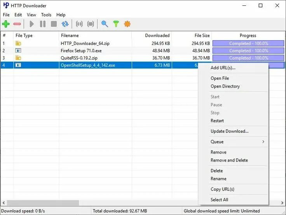286x215 pixels.
Task: Click the magnifier Search icon
Action: pos(105,24)
